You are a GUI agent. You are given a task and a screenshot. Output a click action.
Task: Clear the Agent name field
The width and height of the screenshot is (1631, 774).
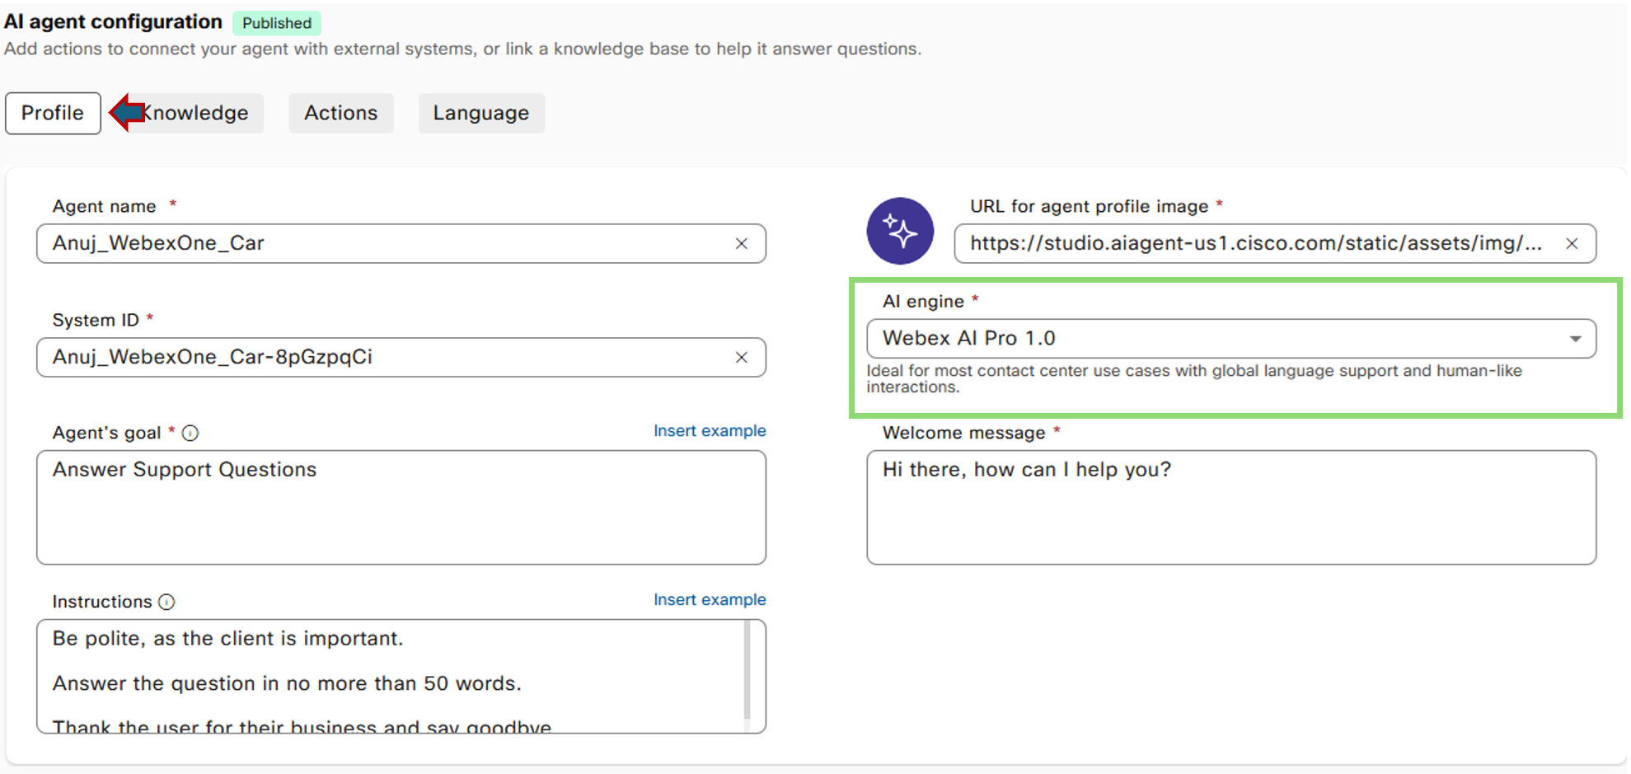tap(741, 244)
